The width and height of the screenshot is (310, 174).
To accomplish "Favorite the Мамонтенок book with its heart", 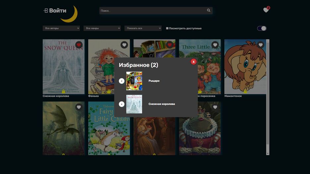I will 261,45.
